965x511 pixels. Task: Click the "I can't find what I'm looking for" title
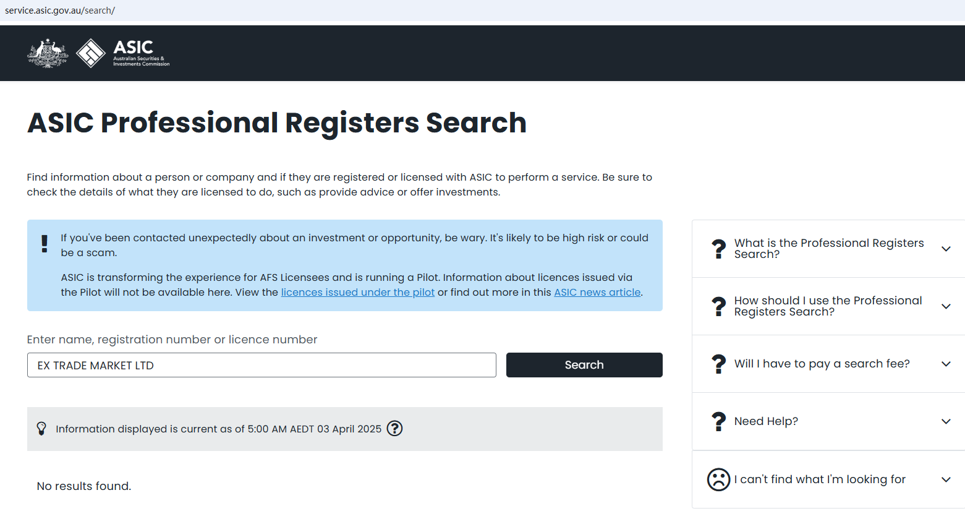click(x=819, y=479)
